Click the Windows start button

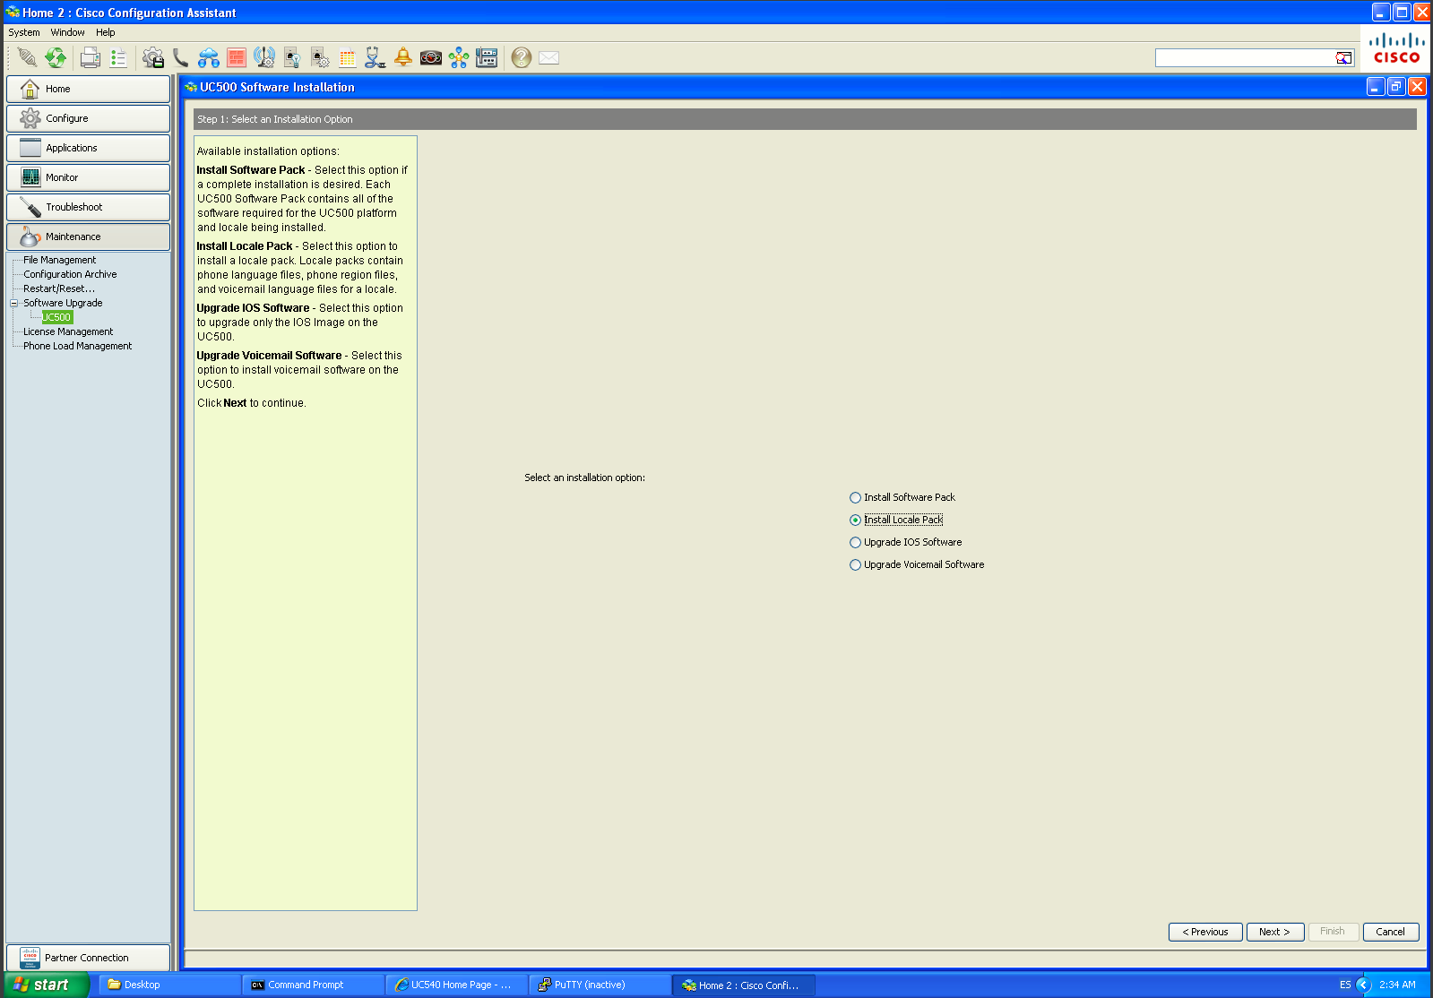pyautogui.click(x=45, y=985)
